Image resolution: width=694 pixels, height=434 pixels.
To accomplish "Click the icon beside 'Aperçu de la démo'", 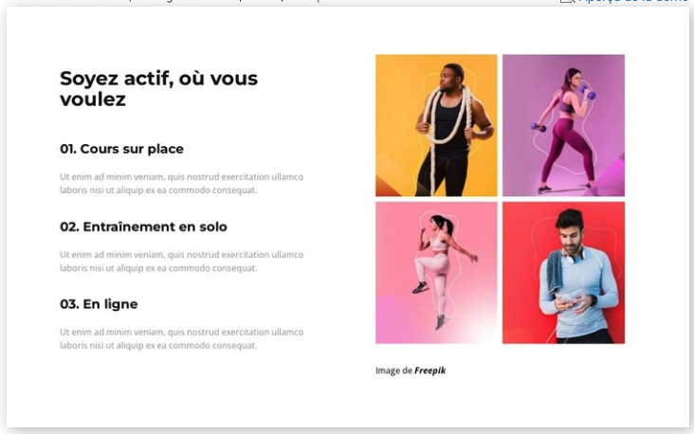I will (567, 2).
